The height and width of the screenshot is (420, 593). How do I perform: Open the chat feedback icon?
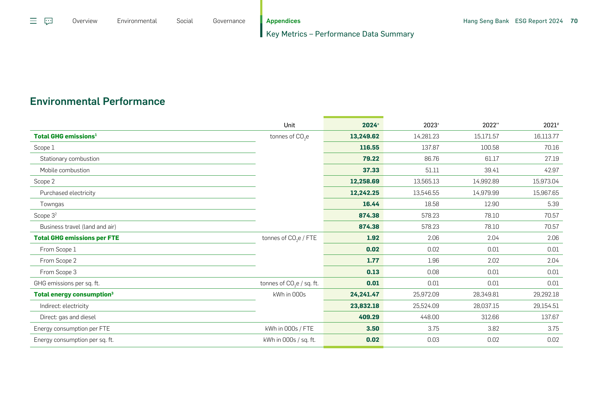click(49, 21)
